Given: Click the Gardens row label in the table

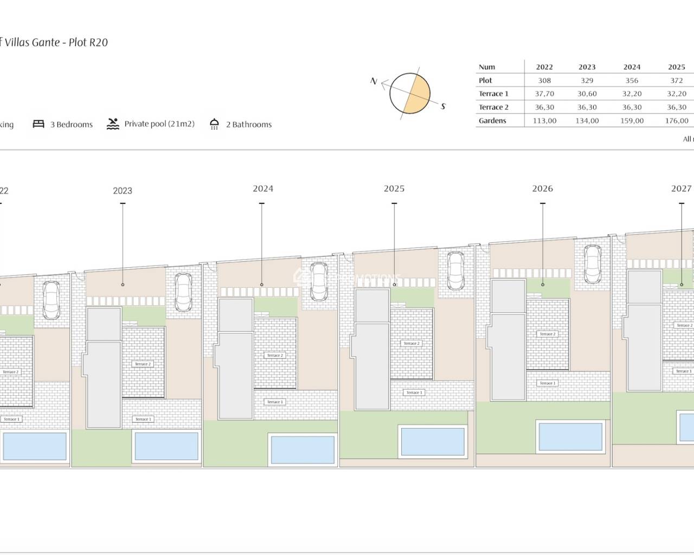Looking at the screenshot, I should (492, 121).
